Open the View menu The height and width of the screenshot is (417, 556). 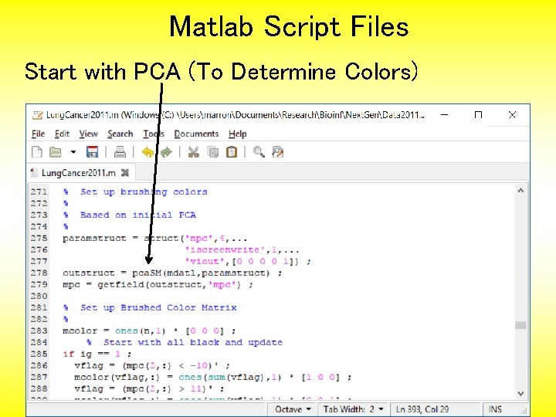[88, 134]
